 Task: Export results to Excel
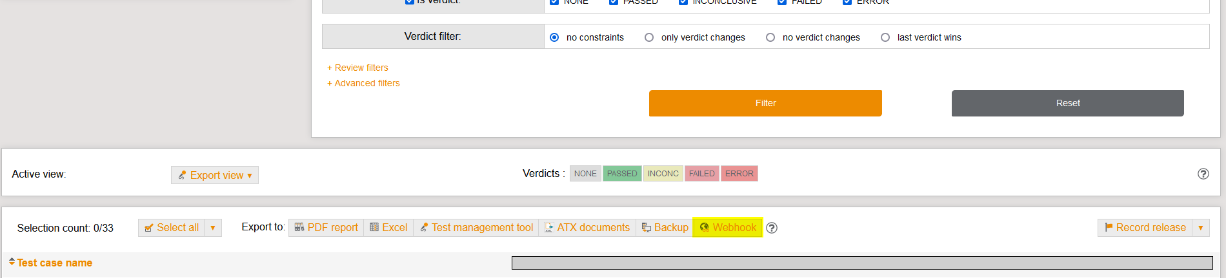[388, 228]
